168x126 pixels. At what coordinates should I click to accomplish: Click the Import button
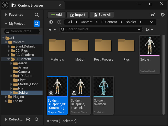pos(77,15)
